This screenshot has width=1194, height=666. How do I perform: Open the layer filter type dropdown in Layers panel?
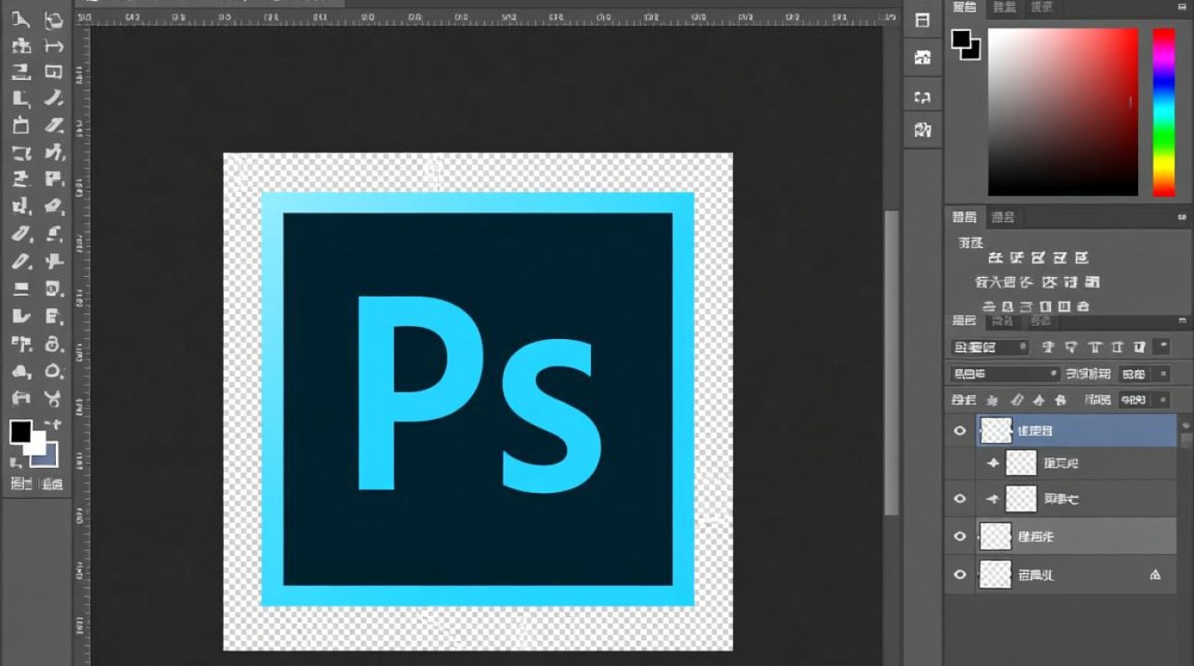point(990,347)
